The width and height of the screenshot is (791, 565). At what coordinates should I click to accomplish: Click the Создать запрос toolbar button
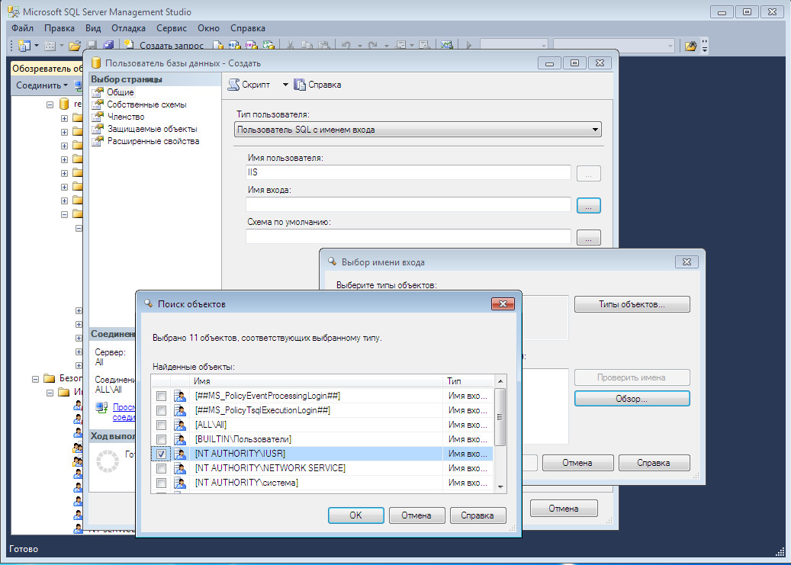coord(164,46)
